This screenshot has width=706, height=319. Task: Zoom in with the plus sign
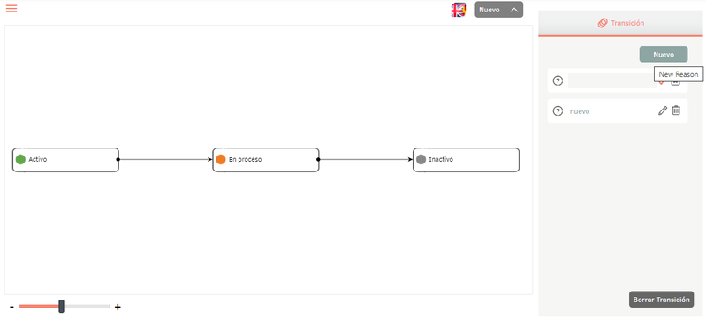pos(118,307)
